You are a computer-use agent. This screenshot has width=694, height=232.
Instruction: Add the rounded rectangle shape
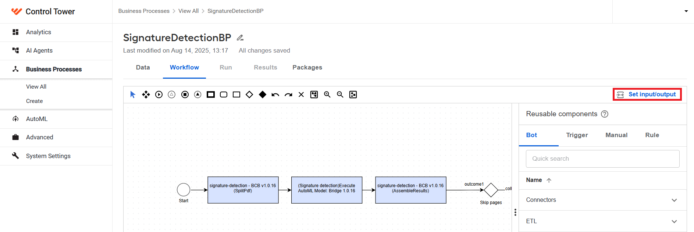(x=224, y=94)
